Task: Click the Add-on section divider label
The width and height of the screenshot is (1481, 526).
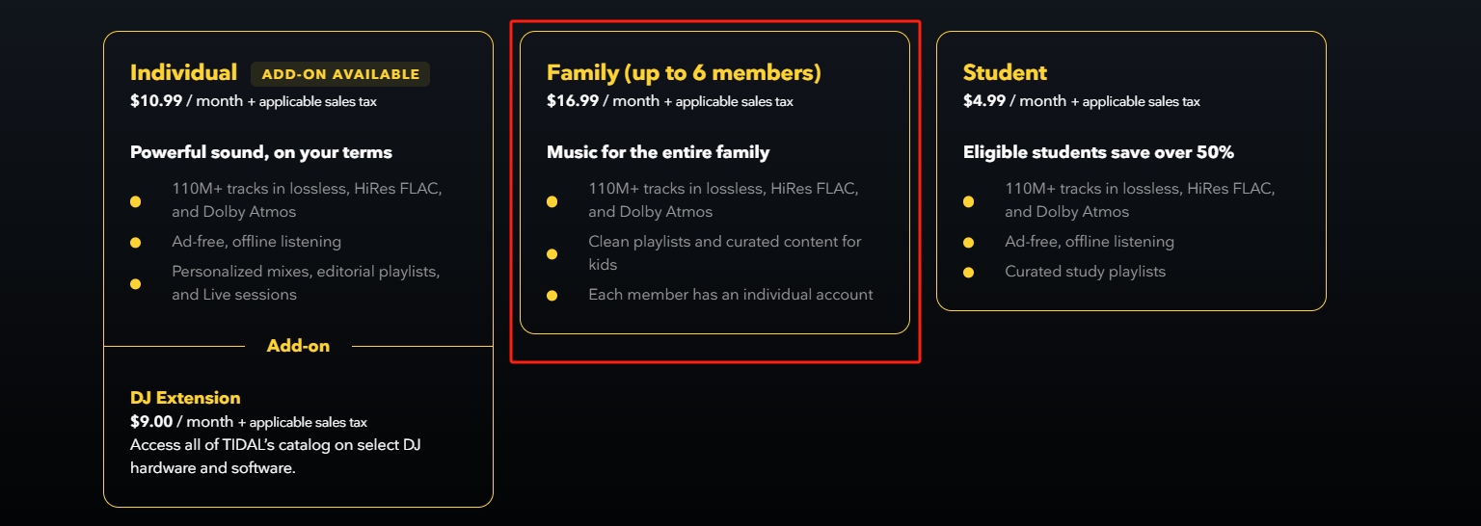Action: click(x=298, y=346)
